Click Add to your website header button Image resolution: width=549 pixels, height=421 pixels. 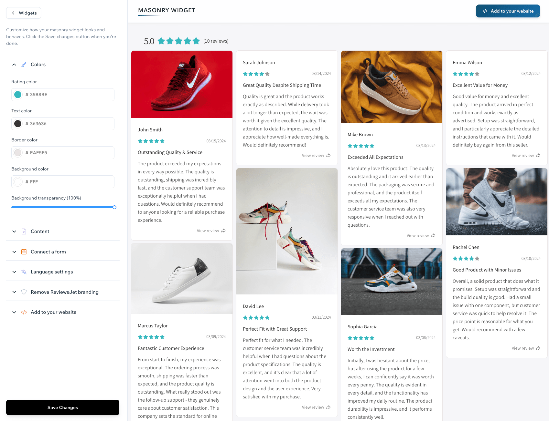[x=508, y=11]
